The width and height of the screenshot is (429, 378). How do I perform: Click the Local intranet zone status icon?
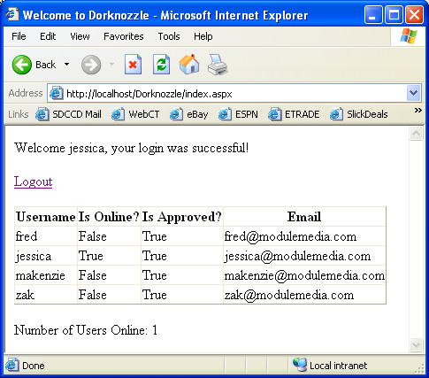click(x=300, y=365)
